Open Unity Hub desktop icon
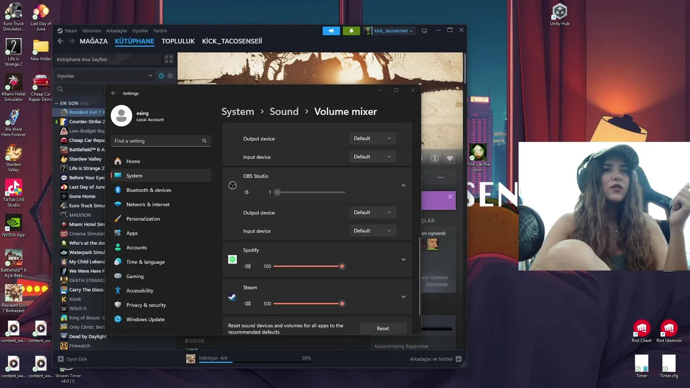The height and width of the screenshot is (388, 690). tap(560, 15)
